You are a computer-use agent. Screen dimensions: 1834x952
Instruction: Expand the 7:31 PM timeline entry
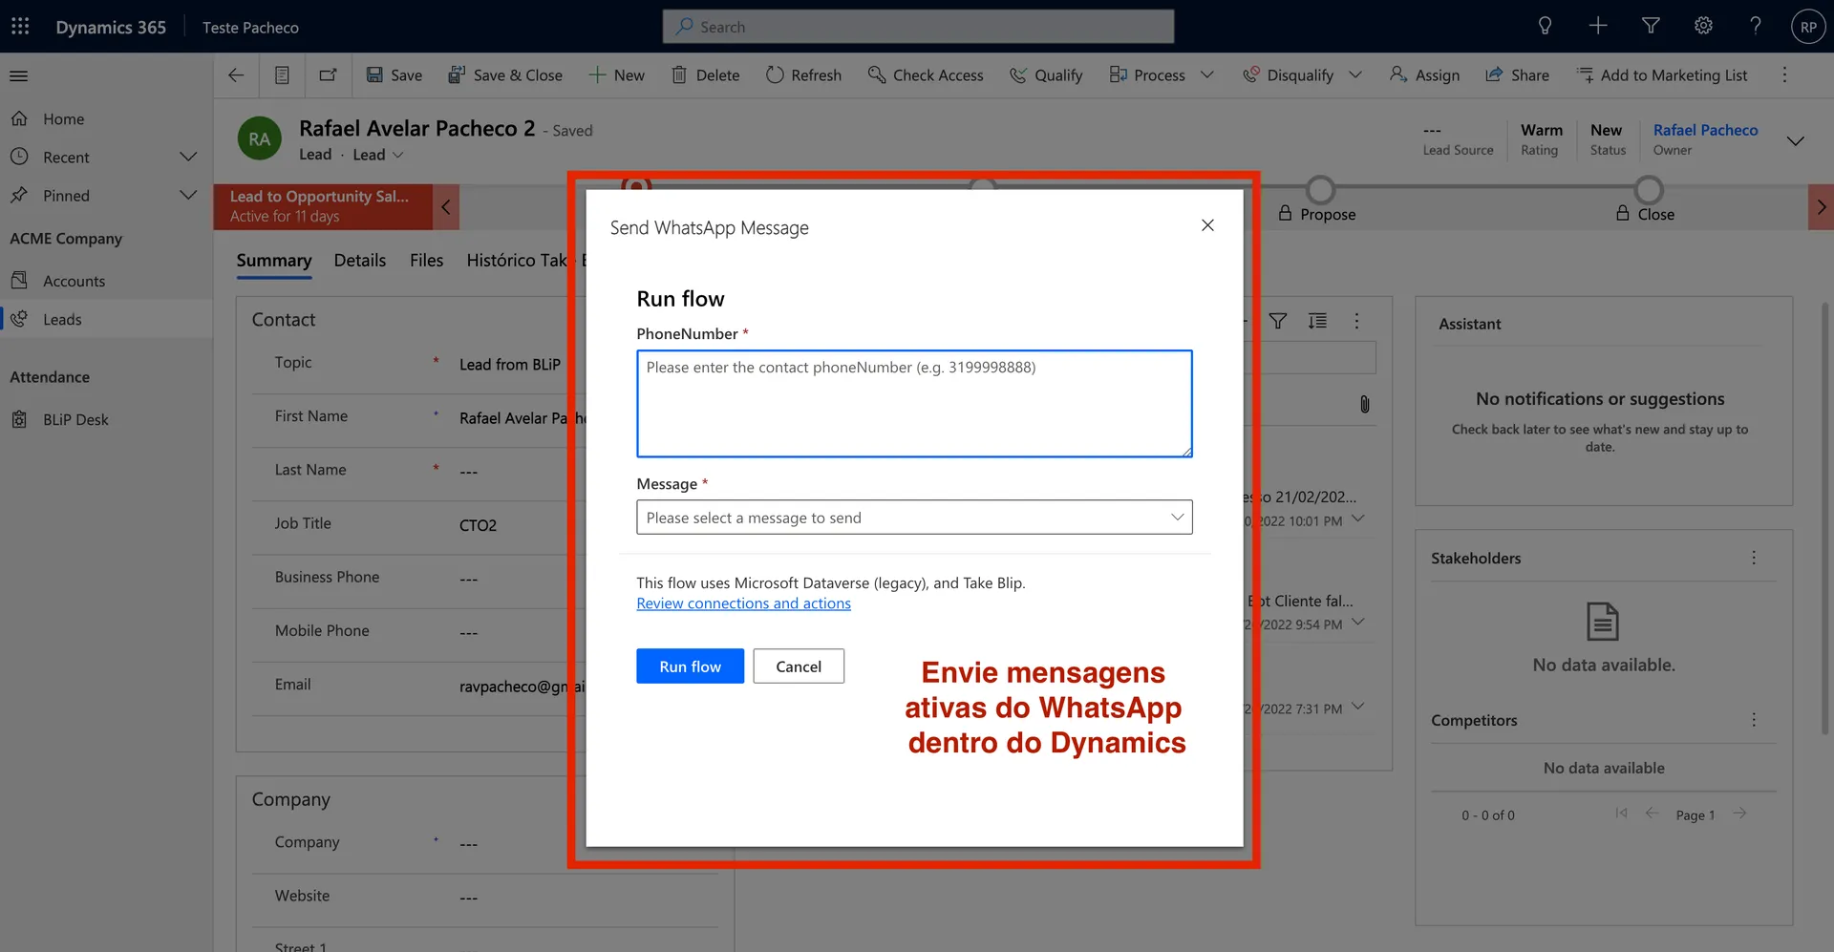click(x=1358, y=707)
